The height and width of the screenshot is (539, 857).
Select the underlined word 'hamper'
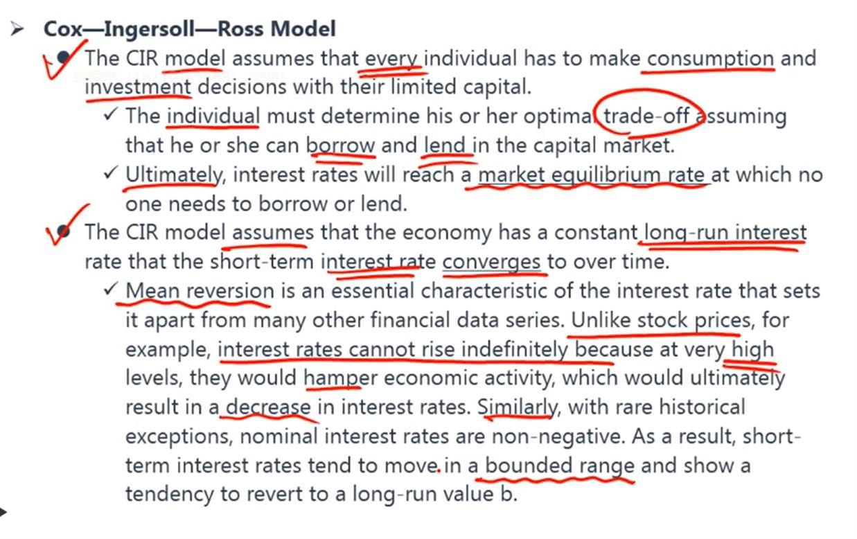pyautogui.click(x=340, y=379)
